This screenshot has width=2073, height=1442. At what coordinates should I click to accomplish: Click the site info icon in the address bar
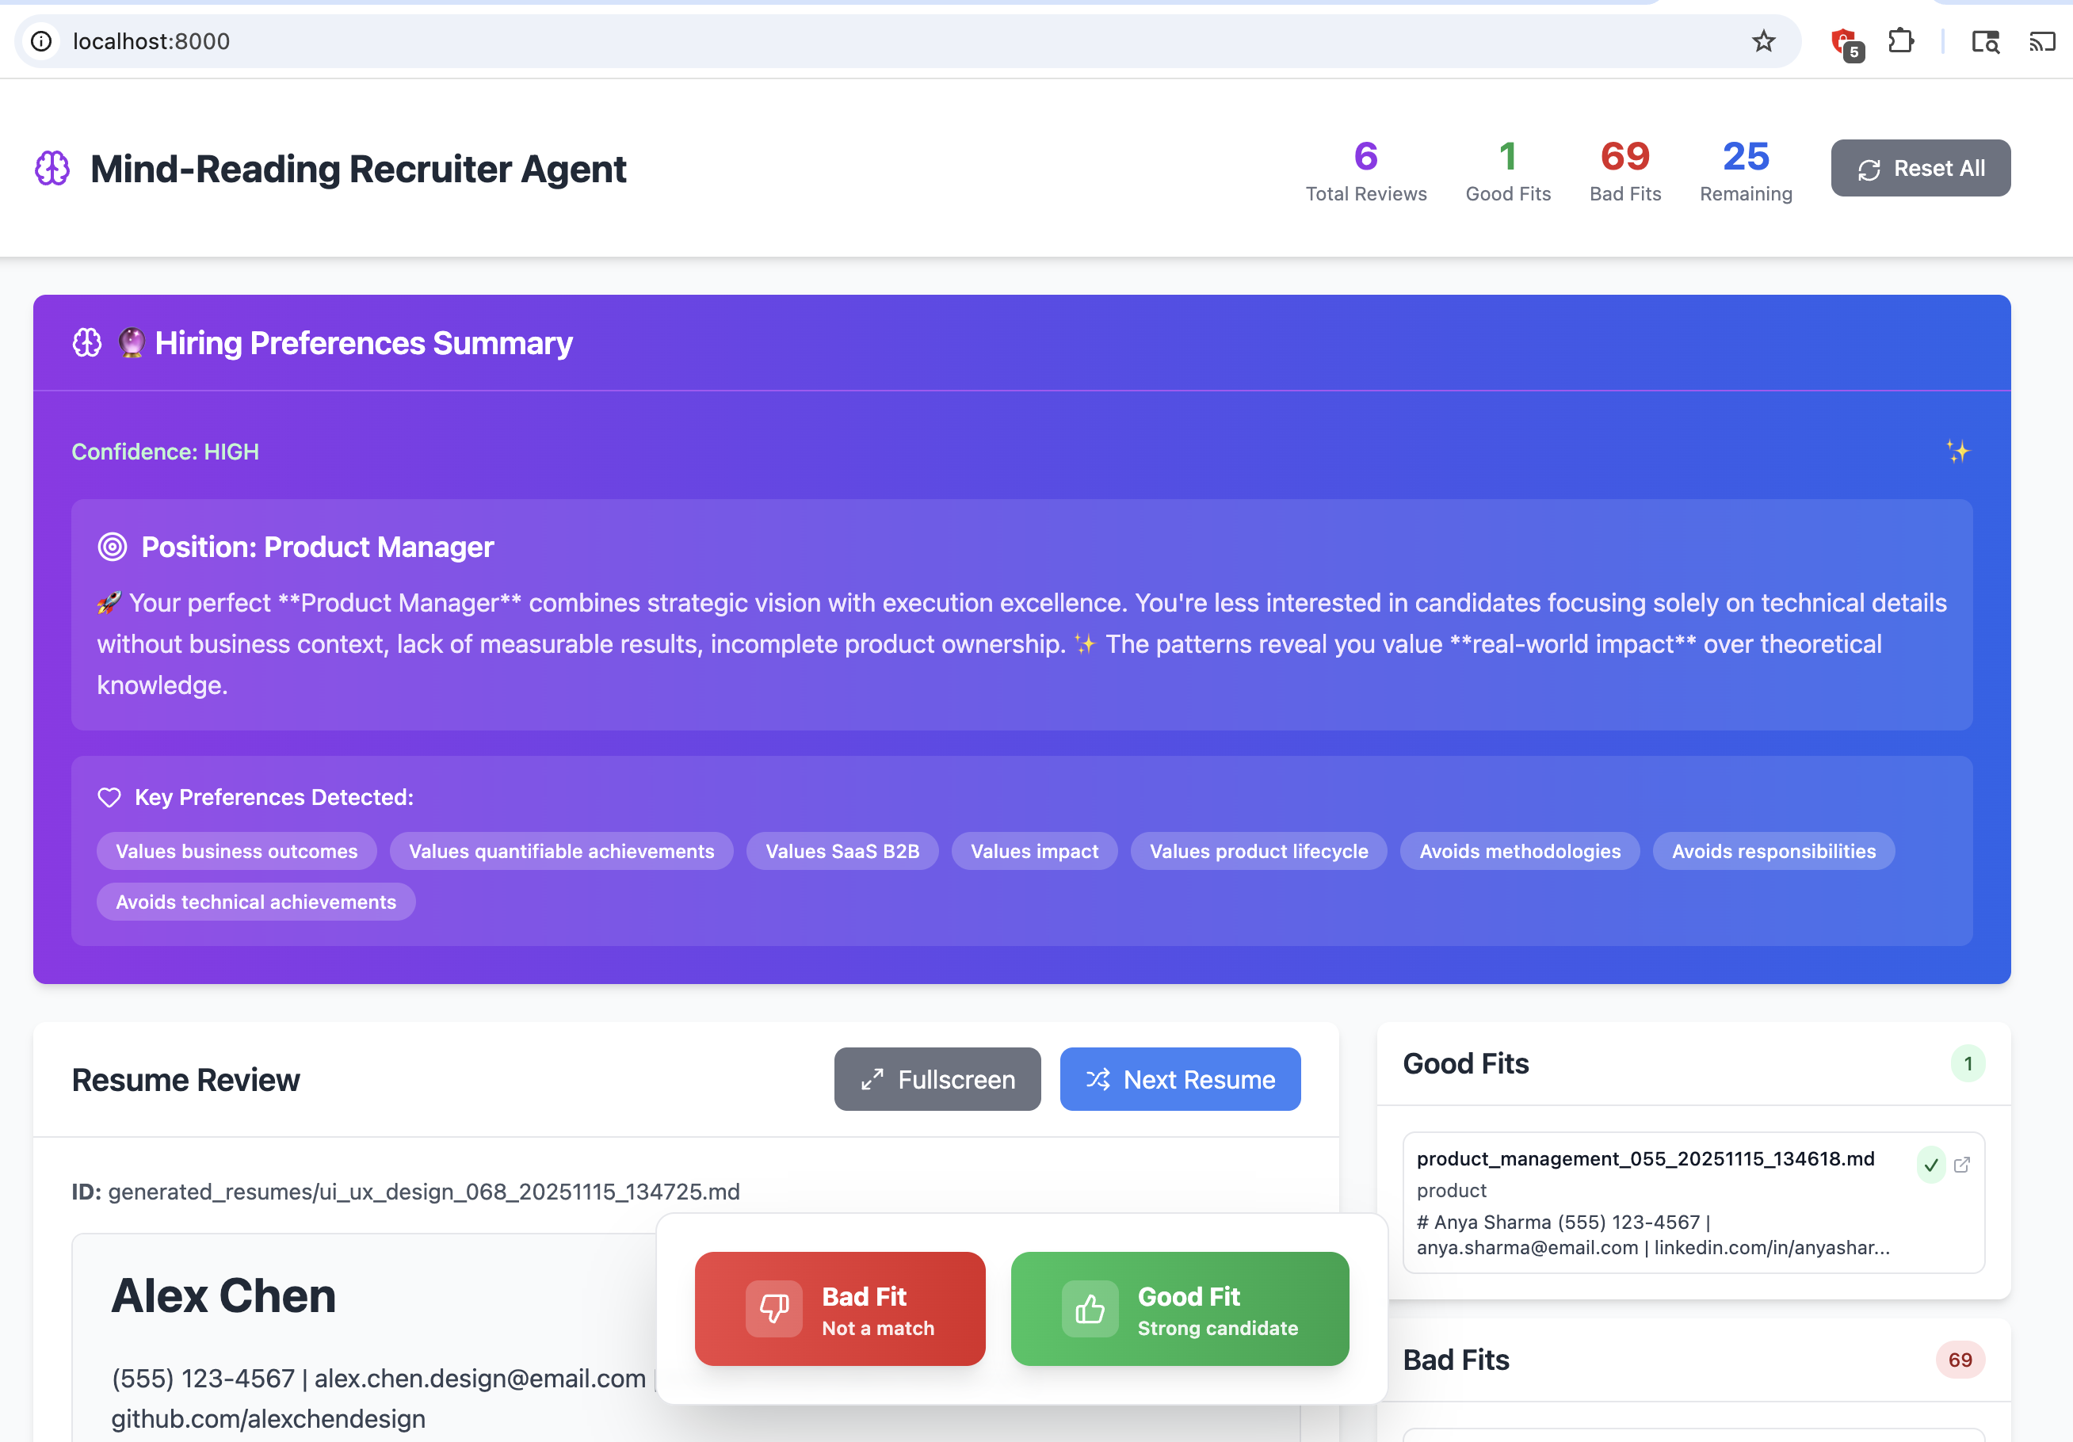pos(41,41)
